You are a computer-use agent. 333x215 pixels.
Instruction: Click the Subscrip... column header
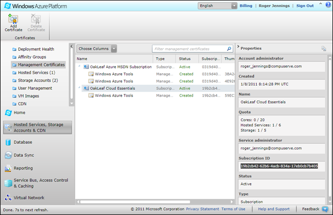[x=210, y=59]
